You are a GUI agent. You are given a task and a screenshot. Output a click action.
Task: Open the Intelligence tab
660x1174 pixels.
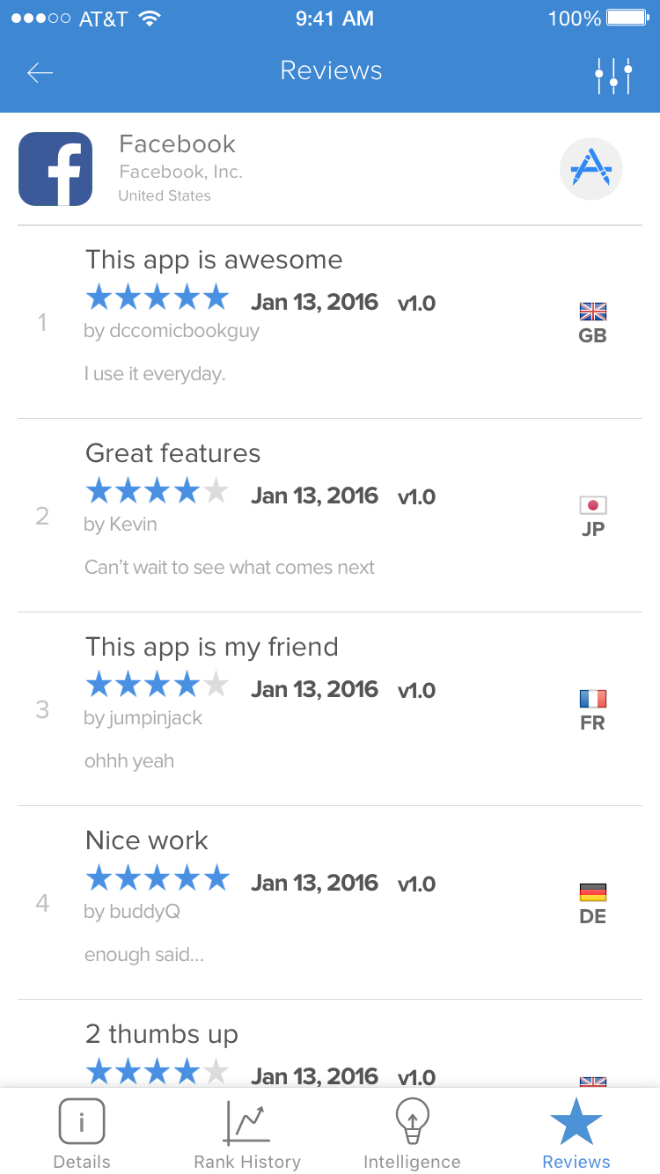[x=411, y=1134]
